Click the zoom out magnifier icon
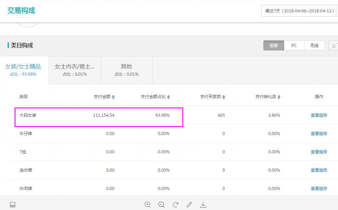 tap(161, 204)
